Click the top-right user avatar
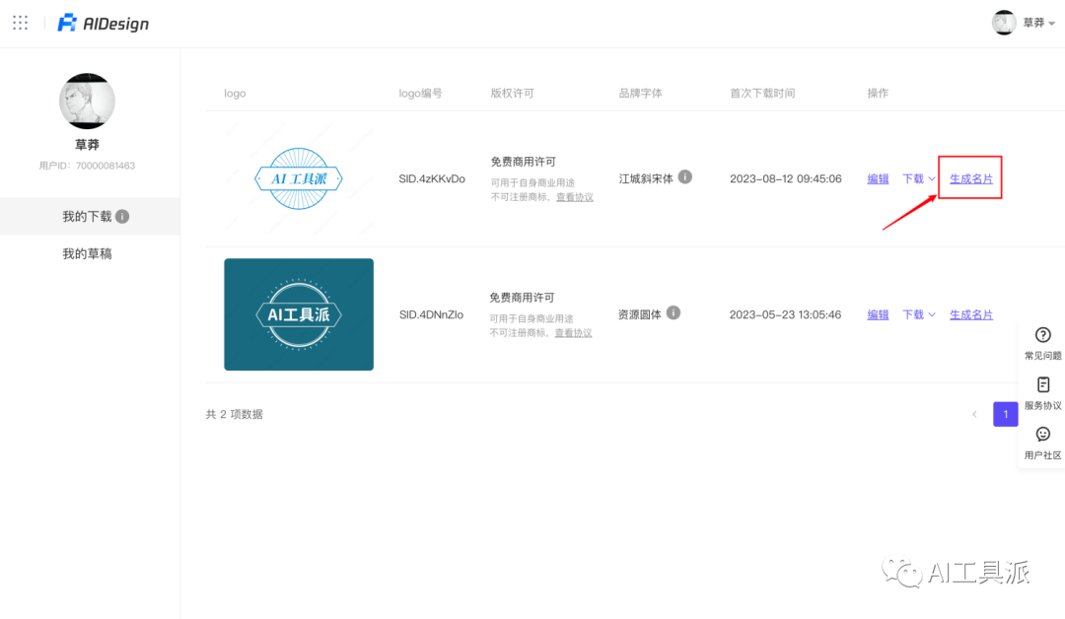 1004,23
